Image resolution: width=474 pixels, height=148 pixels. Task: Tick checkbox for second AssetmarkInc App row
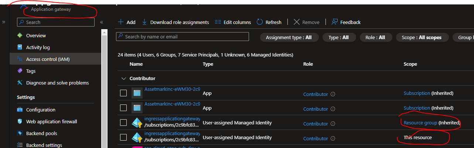(x=123, y=108)
